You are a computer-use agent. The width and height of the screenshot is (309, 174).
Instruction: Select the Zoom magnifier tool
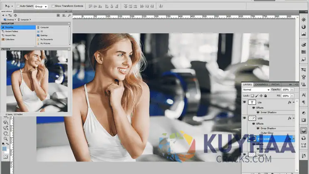(x=6, y=139)
